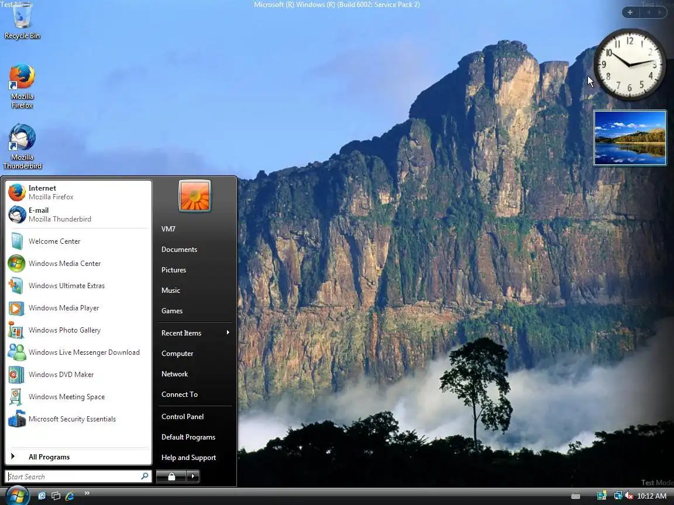The height and width of the screenshot is (505, 674).
Task: Click Windows Live Messenger Download icon
Action: [17, 352]
